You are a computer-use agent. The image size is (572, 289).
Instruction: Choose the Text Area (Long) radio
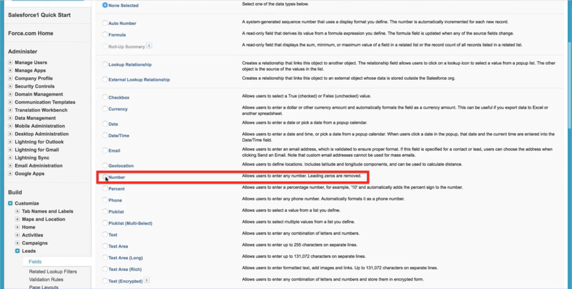(105, 257)
